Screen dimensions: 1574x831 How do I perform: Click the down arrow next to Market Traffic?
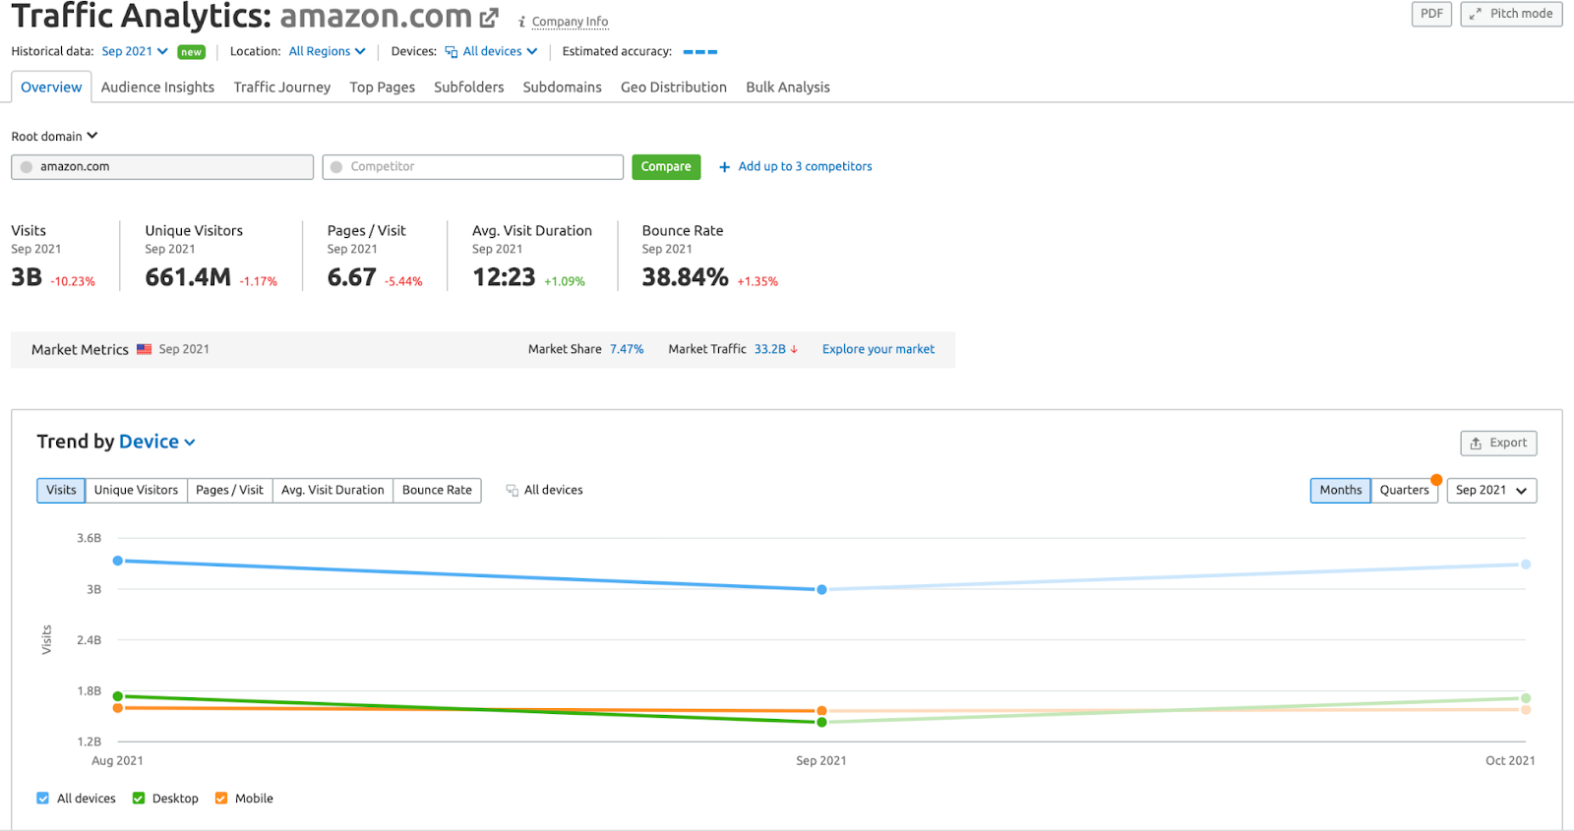pos(794,349)
